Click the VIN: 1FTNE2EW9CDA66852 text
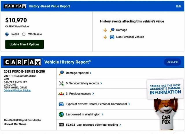The width and height of the screenshot is (185, 134). (x=20, y=76)
